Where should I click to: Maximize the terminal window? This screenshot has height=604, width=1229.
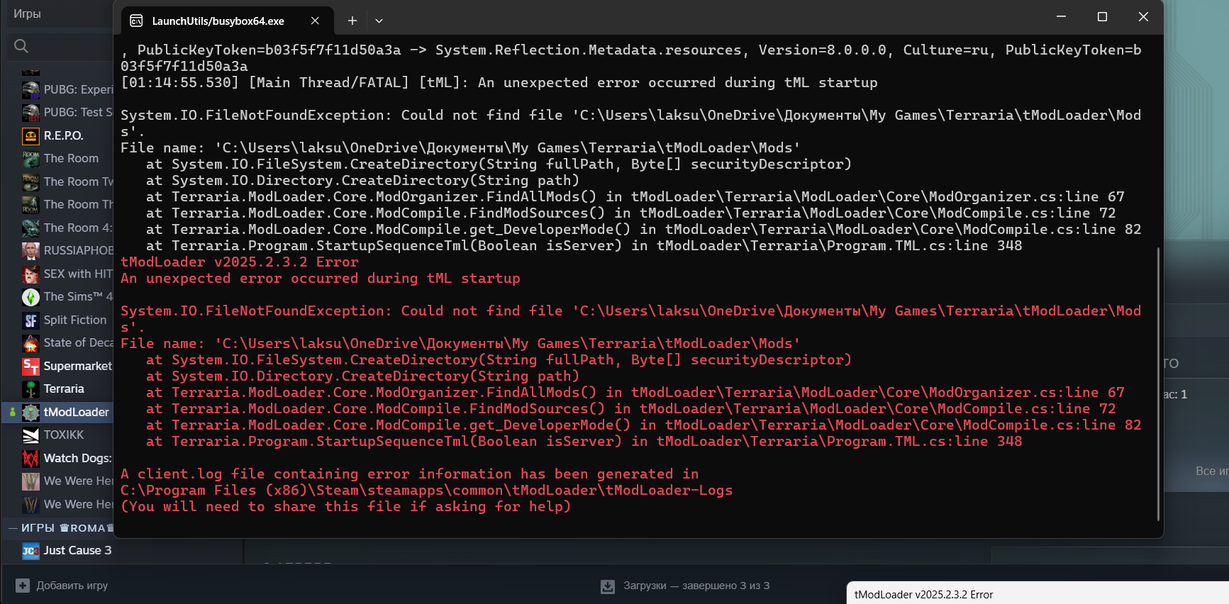point(1102,16)
